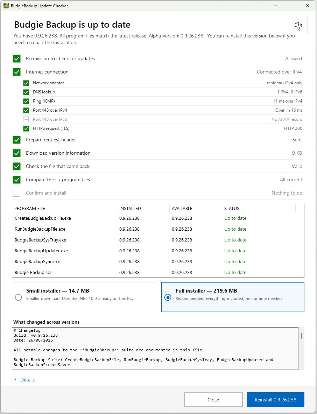317x414 pixels.
Task: Open the Details link
Action: pyautogui.click(x=27, y=380)
